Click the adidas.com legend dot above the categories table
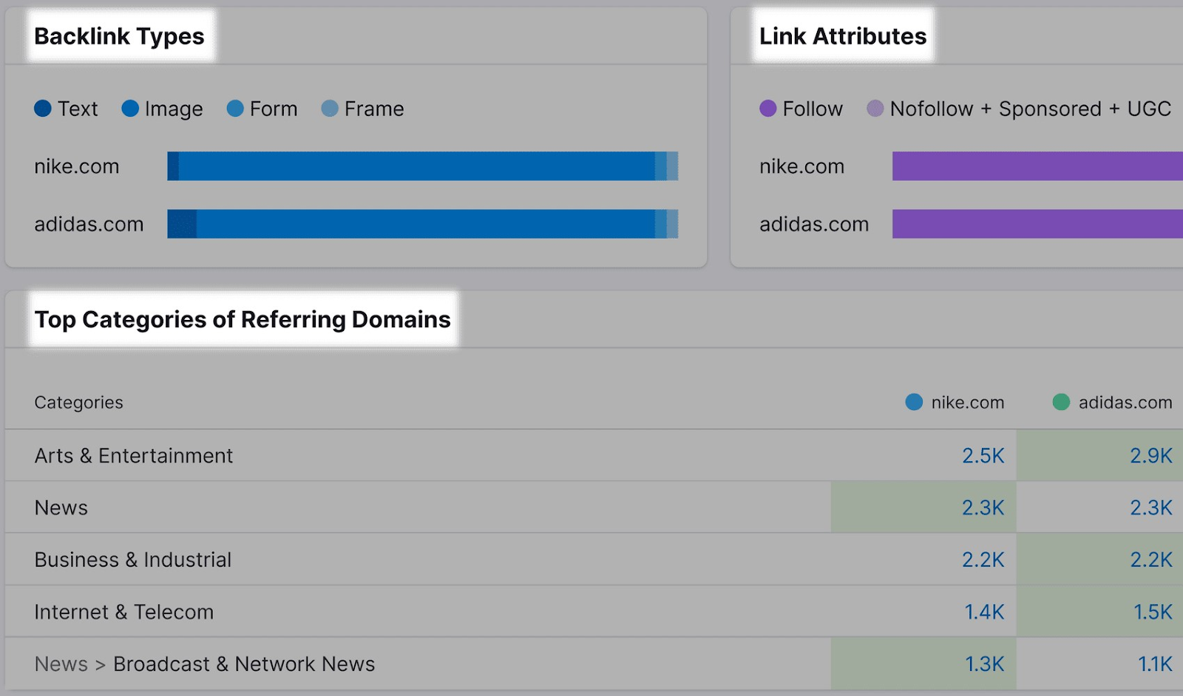Viewport: 1183px width, 696px height. [x=1060, y=403]
